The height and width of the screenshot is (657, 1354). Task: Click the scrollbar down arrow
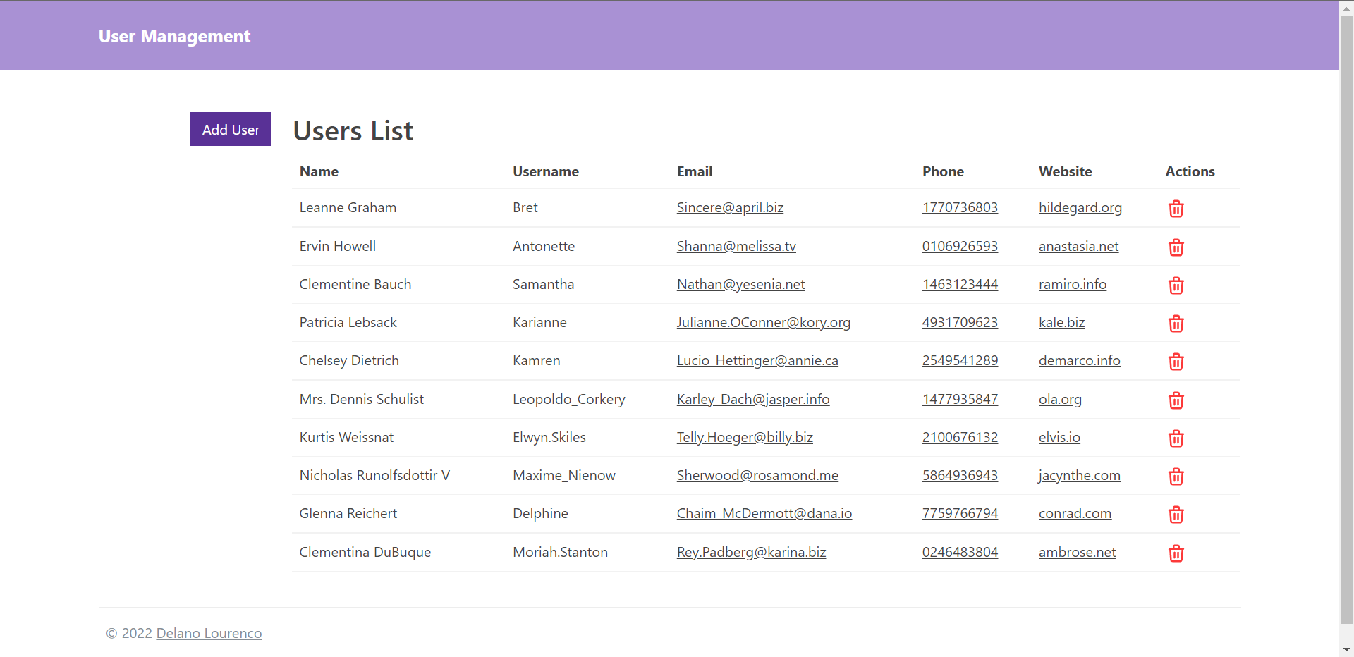coord(1346,649)
